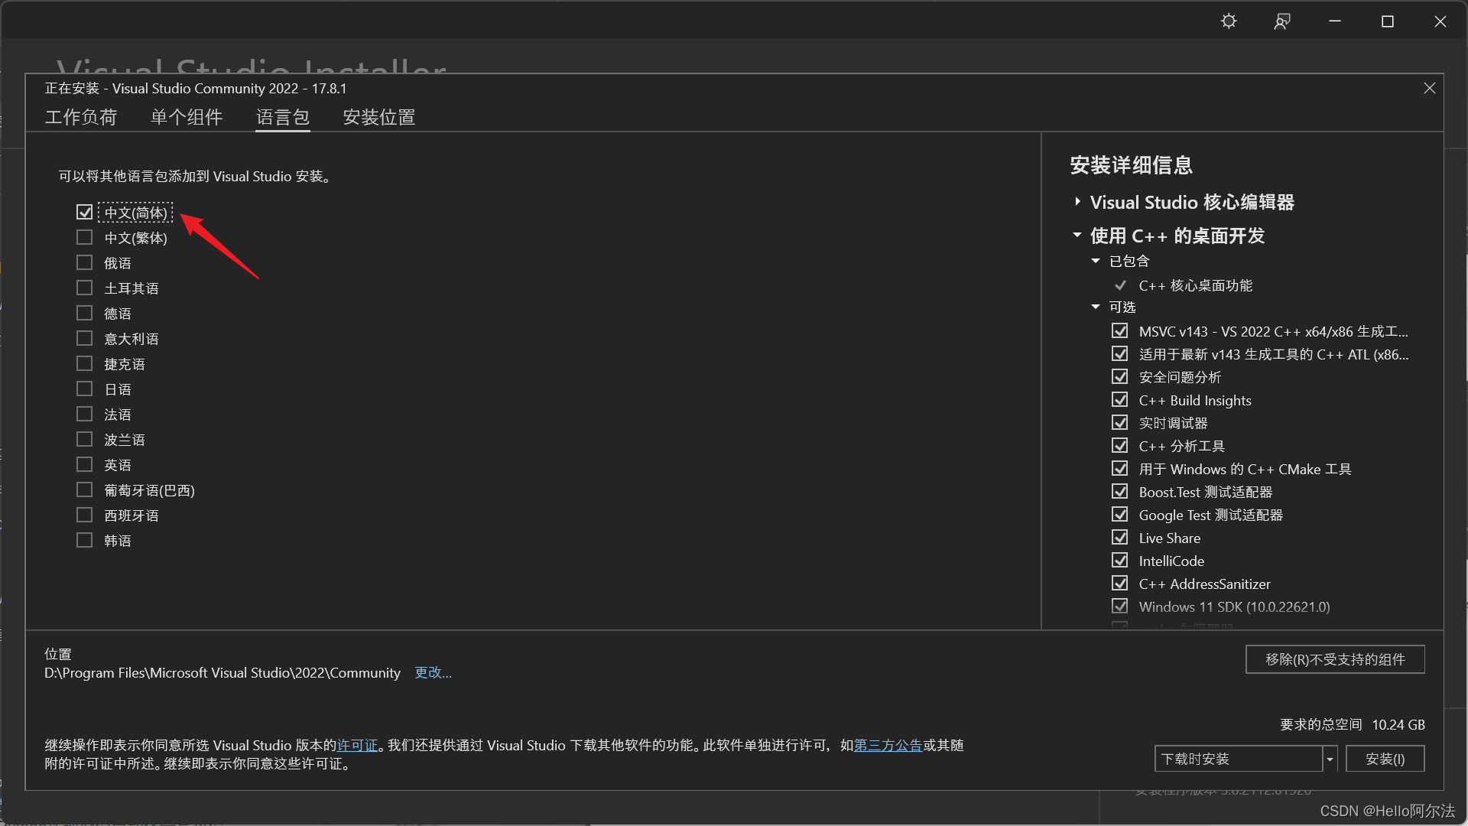Click the 10.24 GB total space value

tap(1398, 724)
